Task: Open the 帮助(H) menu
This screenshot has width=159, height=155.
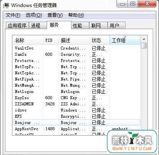Action: pyautogui.click(x=76, y=15)
